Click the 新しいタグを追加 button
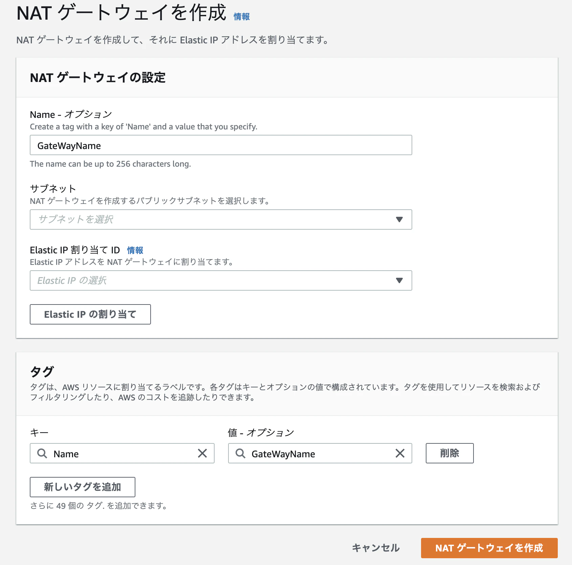572x565 pixels. pyautogui.click(x=82, y=487)
